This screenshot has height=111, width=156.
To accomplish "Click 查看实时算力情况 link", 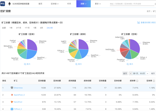I will pyautogui.click(x=148, y=23).
